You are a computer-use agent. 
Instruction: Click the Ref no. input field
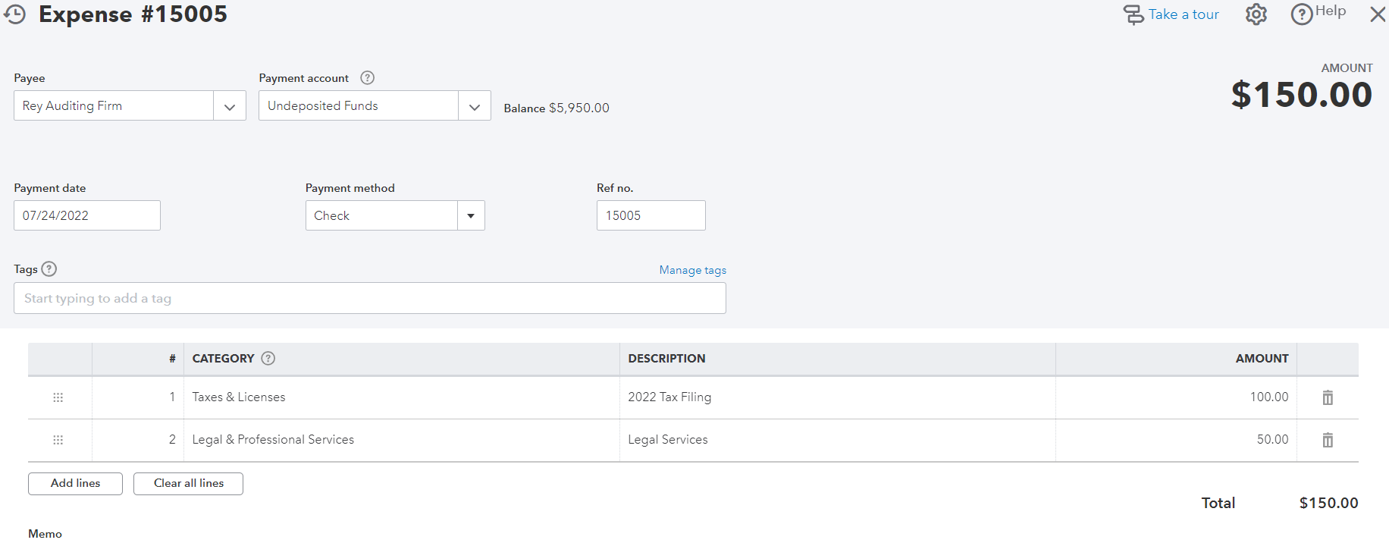click(x=651, y=216)
